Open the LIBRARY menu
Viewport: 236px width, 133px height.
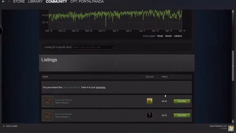point(35,1)
